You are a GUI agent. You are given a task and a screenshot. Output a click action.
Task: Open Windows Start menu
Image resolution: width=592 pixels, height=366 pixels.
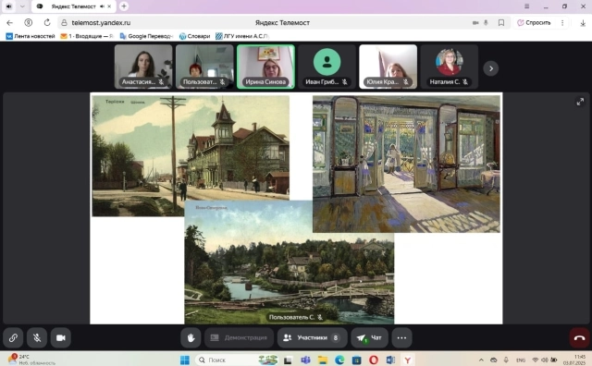(185, 360)
